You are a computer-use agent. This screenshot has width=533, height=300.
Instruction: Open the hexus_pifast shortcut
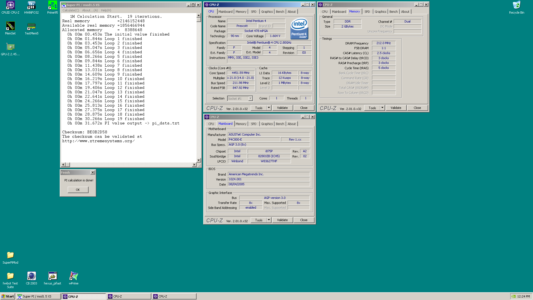click(52, 278)
